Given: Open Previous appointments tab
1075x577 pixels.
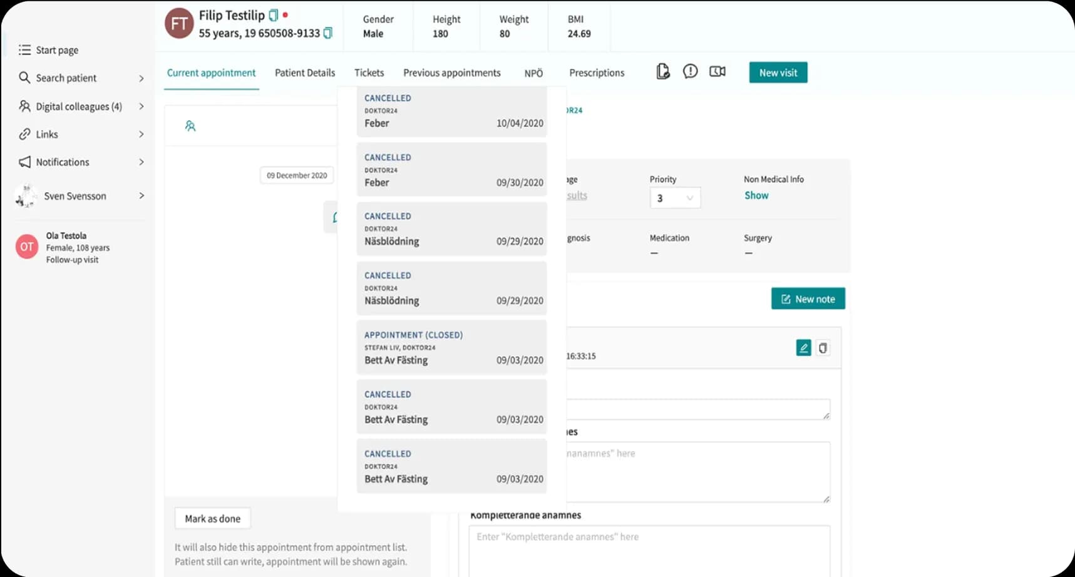Looking at the screenshot, I should pos(452,73).
